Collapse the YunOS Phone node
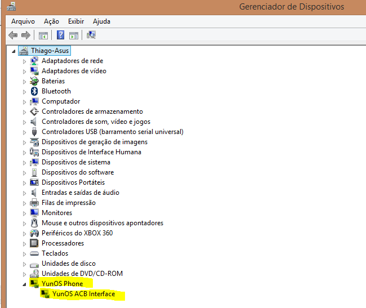The height and width of the screenshot is (308, 366). [x=24, y=284]
